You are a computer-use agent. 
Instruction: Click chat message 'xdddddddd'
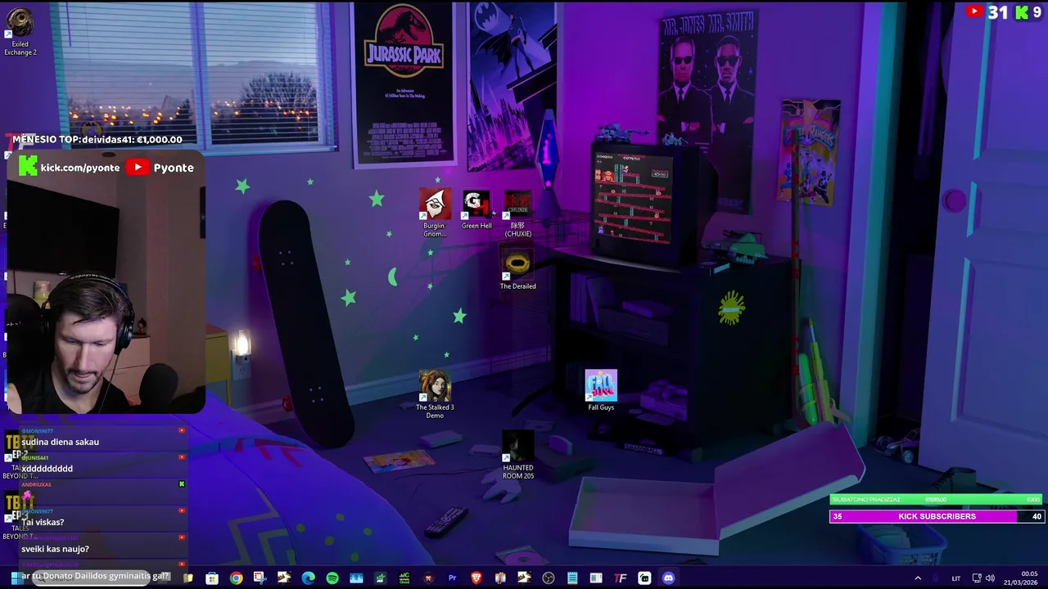(x=47, y=469)
